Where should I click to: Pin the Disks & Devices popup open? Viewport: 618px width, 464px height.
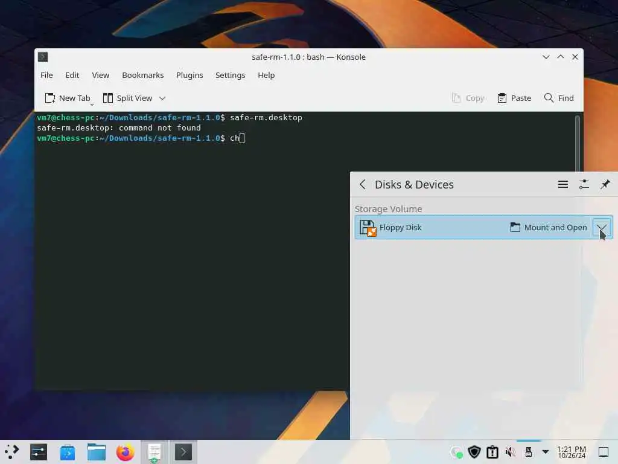[605, 184]
